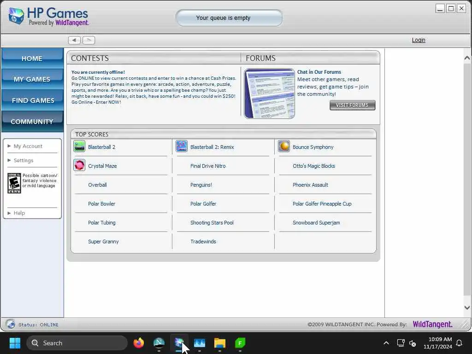
Task: Select the FIND GAMES navigation tab
Action: pos(32,100)
